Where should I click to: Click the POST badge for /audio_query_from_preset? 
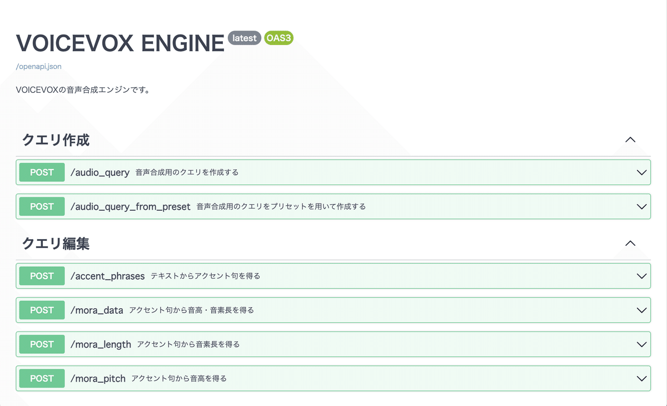click(x=42, y=206)
